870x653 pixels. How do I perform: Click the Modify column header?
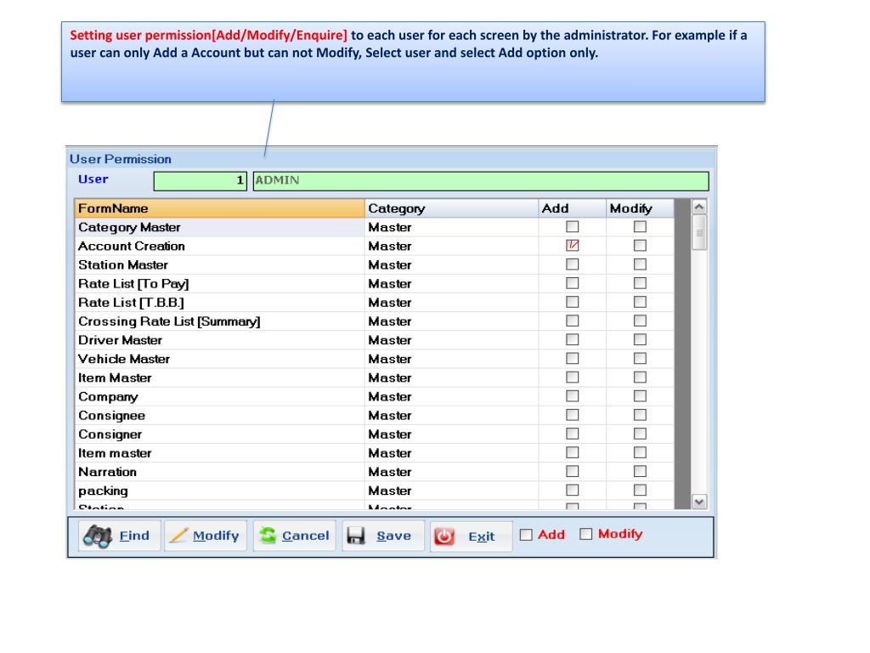point(640,208)
